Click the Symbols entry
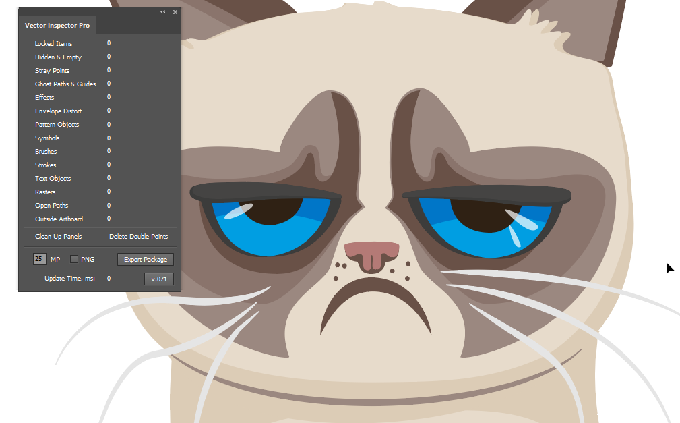The image size is (680, 423). 47,138
